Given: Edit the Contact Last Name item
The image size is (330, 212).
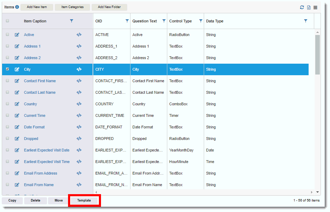Looking at the screenshot, I should click(17, 92).
